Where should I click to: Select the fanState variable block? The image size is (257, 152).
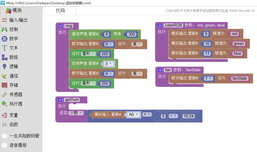click(x=240, y=78)
